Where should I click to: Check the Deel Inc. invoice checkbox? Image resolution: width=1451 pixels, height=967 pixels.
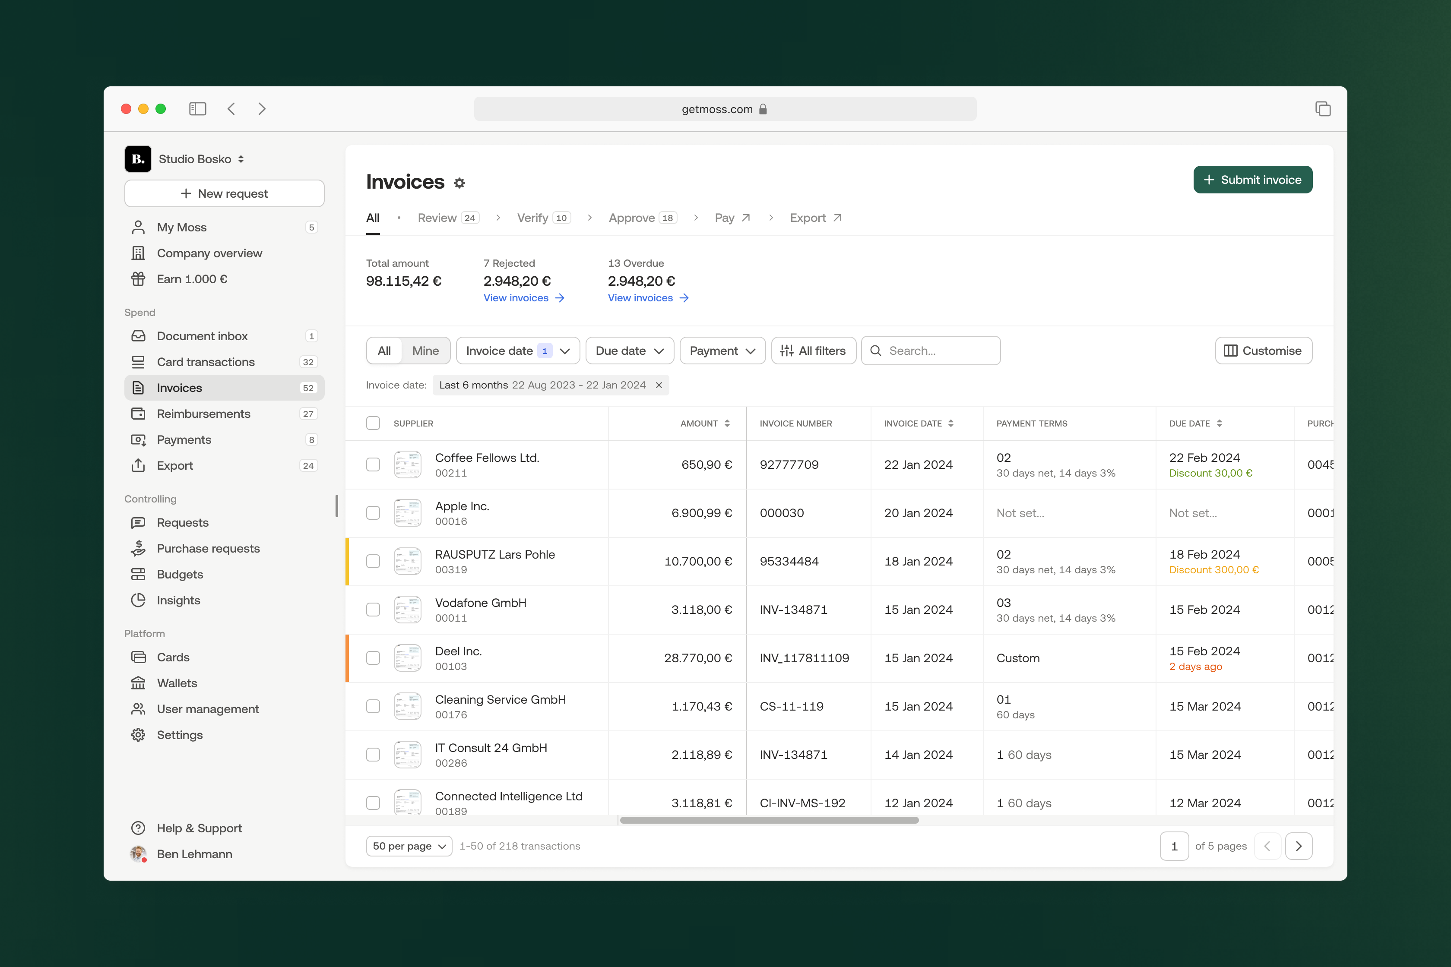click(x=373, y=658)
